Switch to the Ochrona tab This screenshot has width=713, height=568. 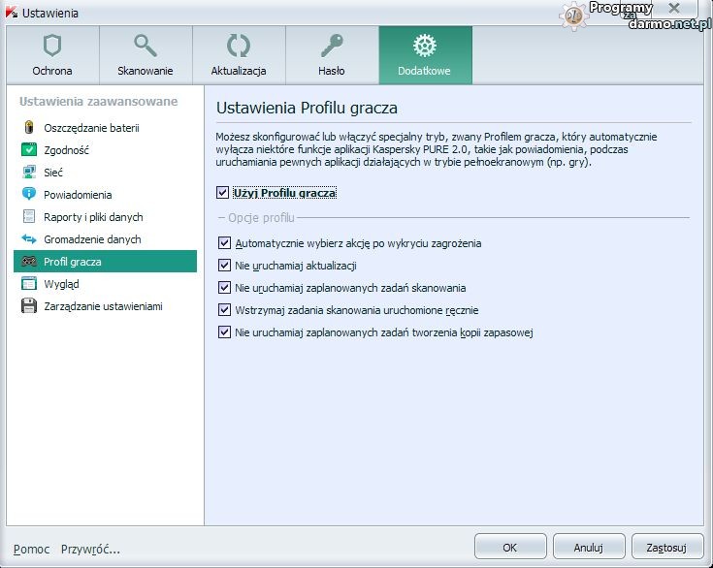[x=52, y=55]
